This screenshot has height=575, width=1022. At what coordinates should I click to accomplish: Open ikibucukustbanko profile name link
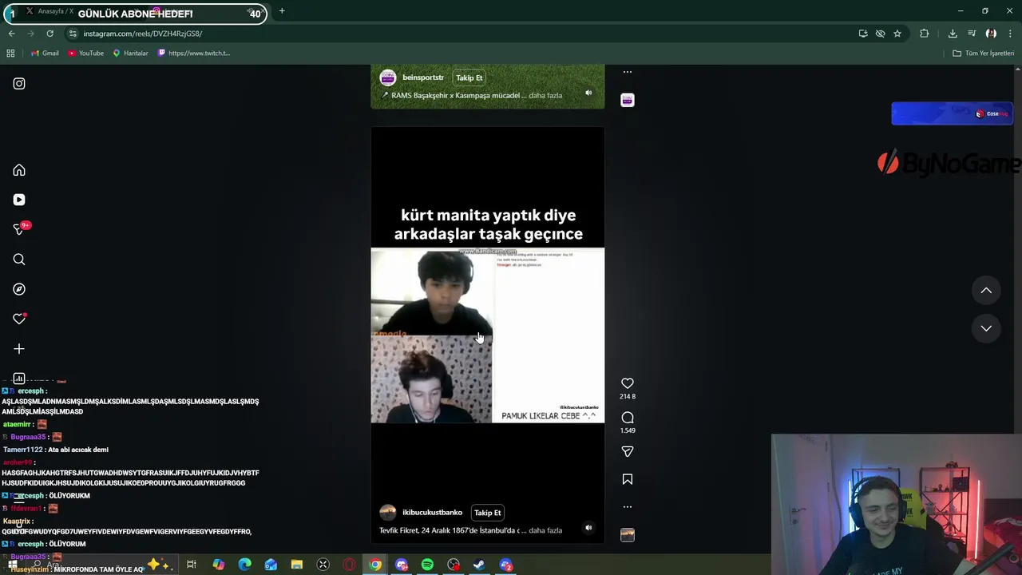coord(433,513)
